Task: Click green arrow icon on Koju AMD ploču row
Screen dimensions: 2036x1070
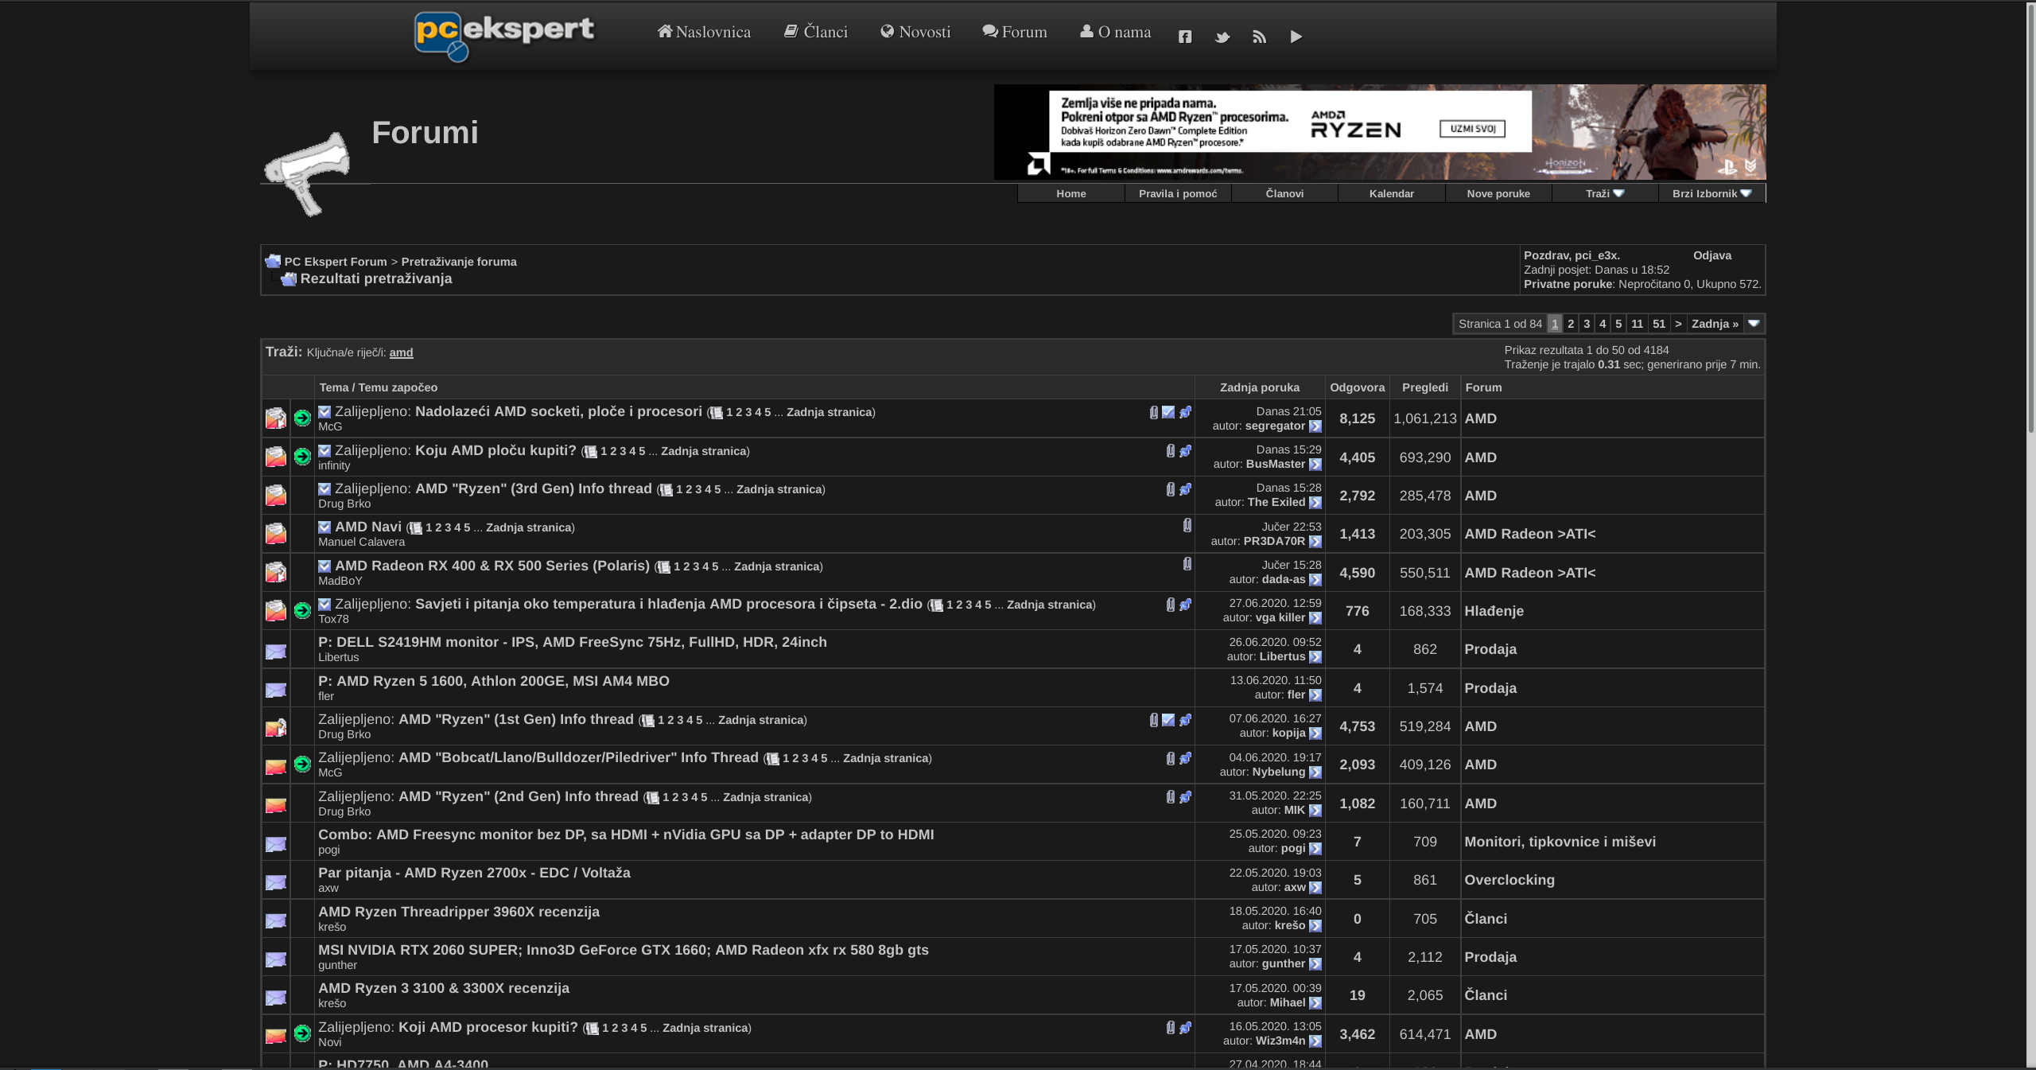Action: pyautogui.click(x=302, y=456)
